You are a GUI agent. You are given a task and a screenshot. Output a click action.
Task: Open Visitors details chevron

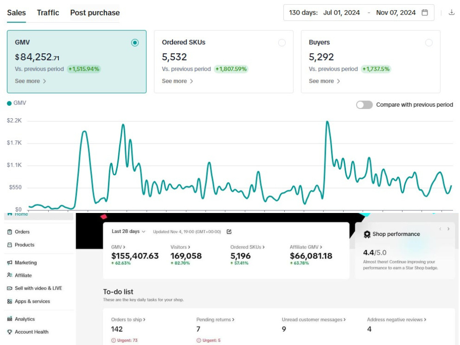tap(189, 247)
